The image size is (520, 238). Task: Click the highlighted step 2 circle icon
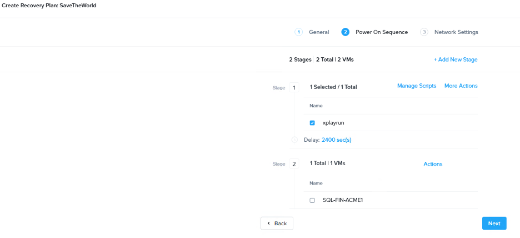[x=346, y=32]
